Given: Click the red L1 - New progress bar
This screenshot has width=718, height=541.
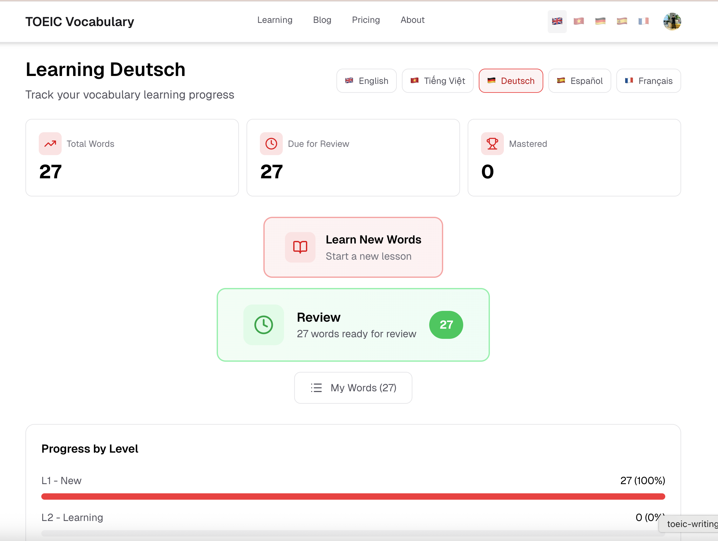Looking at the screenshot, I should coord(353,496).
